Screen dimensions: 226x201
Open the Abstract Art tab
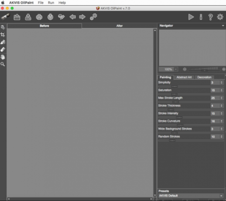point(184,77)
